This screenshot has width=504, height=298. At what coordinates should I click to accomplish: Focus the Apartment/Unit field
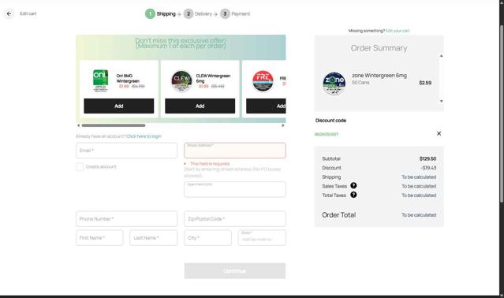coord(235,189)
